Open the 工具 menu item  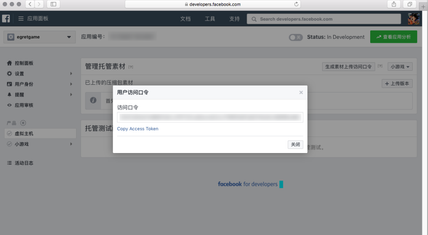(x=210, y=19)
